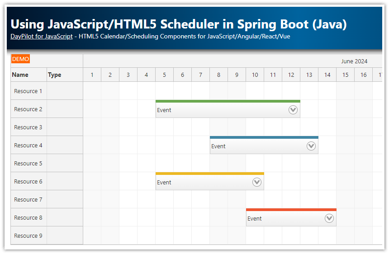389x254 pixels.
Task: Click the DayPilot for JavaScript link
Action: [42, 37]
